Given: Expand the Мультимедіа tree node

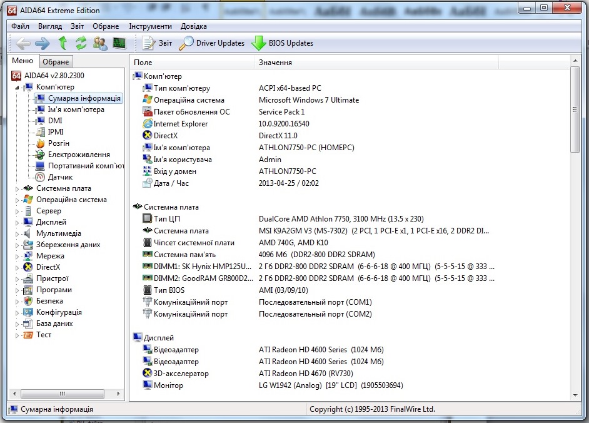Looking at the screenshot, I should (17, 234).
